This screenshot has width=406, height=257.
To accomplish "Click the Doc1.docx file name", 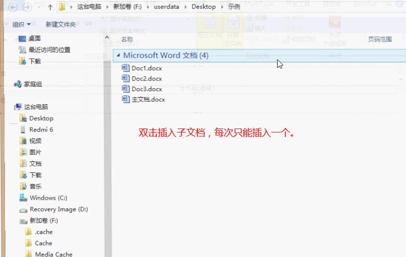I will (146, 68).
